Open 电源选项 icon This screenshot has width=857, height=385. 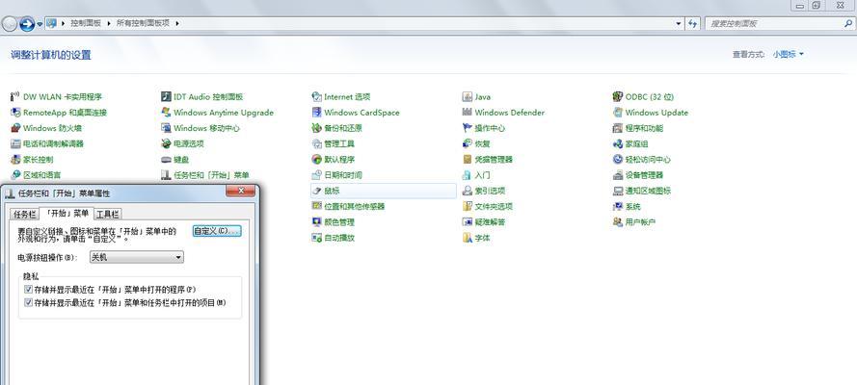pos(166,144)
